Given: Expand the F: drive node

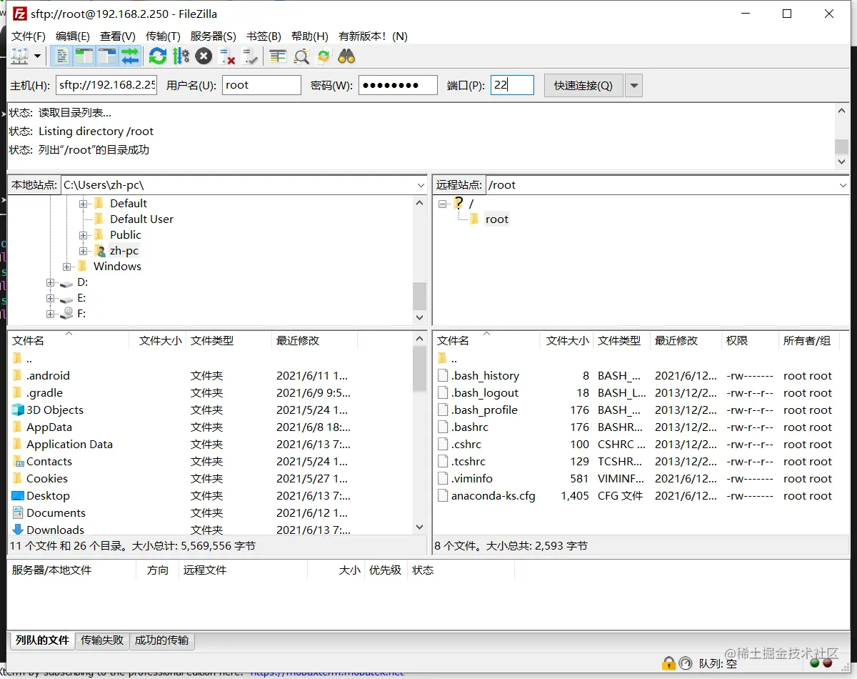Looking at the screenshot, I should pos(51,314).
